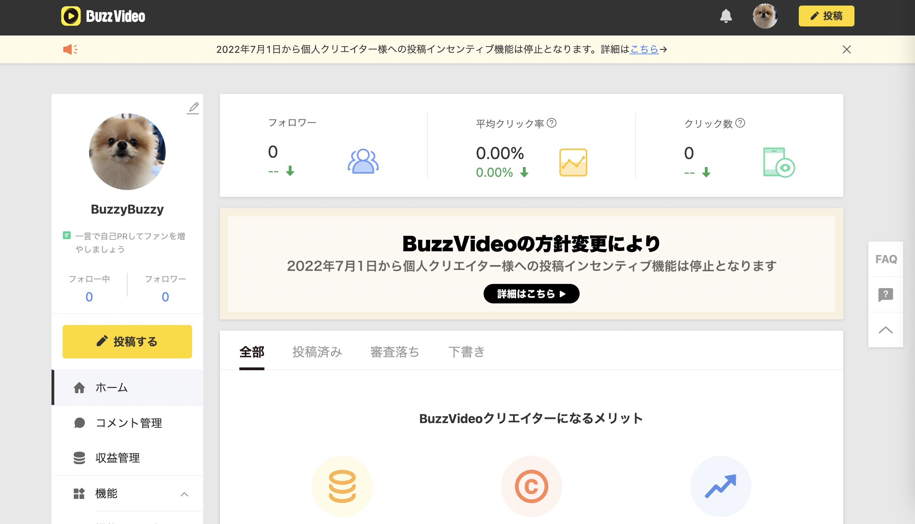Open 収益管理 in the sidebar
Screen dimensions: 915x524
pyautogui.click(x=128, y=458)
